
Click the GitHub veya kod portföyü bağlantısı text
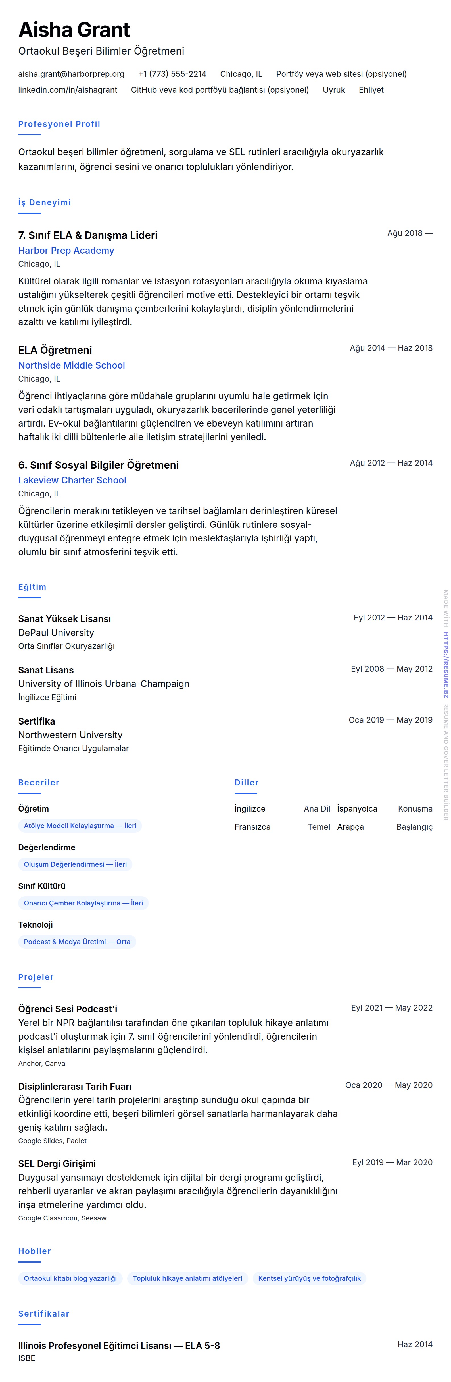(x=220, y=90)
